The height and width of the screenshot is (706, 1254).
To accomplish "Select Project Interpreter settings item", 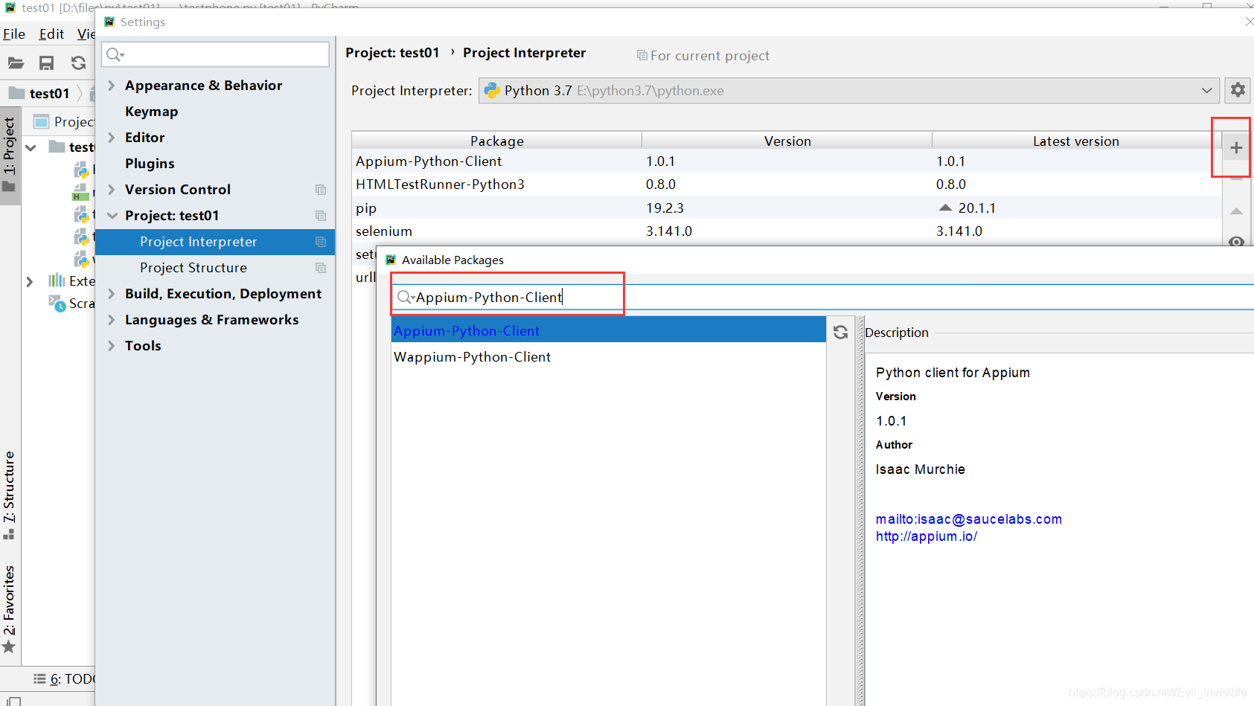I will click(215, 242).
